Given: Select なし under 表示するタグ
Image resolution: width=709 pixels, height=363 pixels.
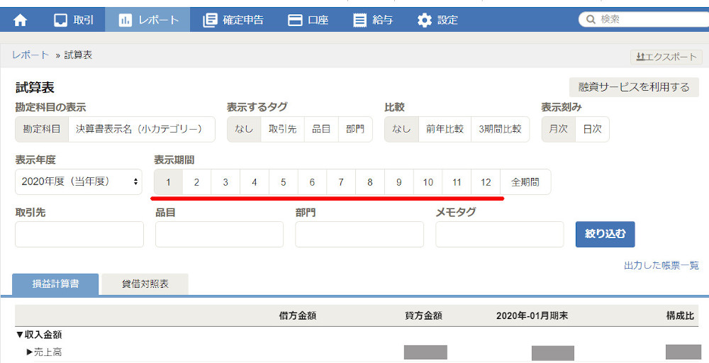Looking at the screenshot, I should (244, 129).
